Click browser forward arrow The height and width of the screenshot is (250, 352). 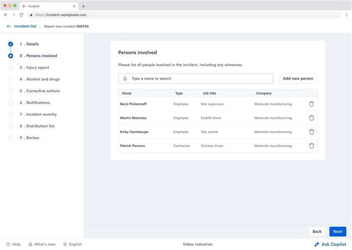point(14,15)
